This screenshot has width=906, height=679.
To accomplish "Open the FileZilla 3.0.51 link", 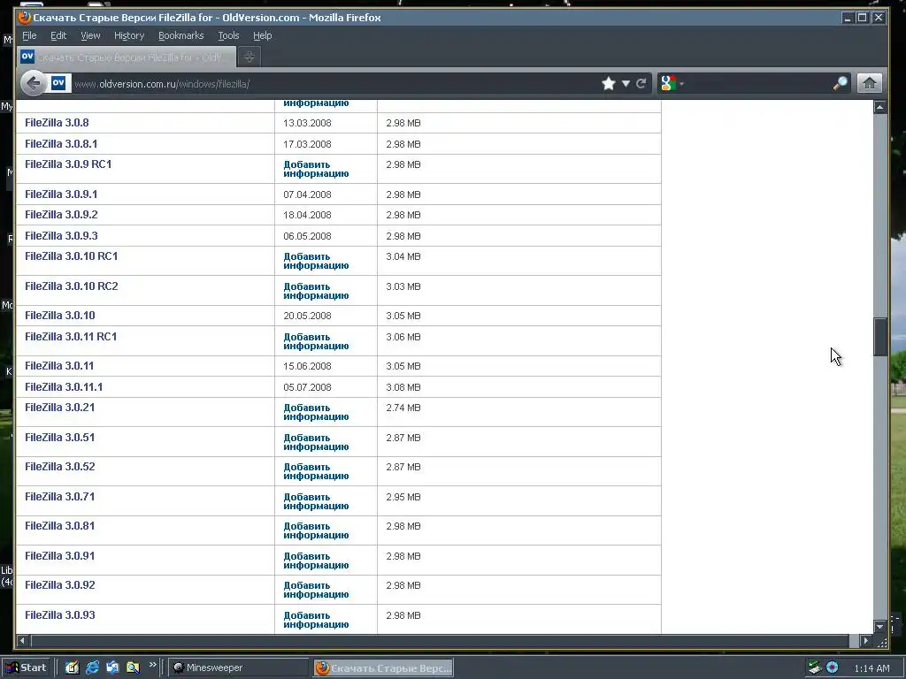I will click(59, 437).
